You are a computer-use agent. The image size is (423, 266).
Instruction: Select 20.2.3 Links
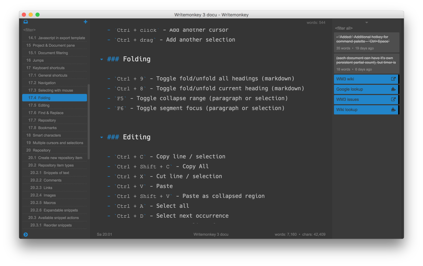pyautogui.click(x=55, y=188)
